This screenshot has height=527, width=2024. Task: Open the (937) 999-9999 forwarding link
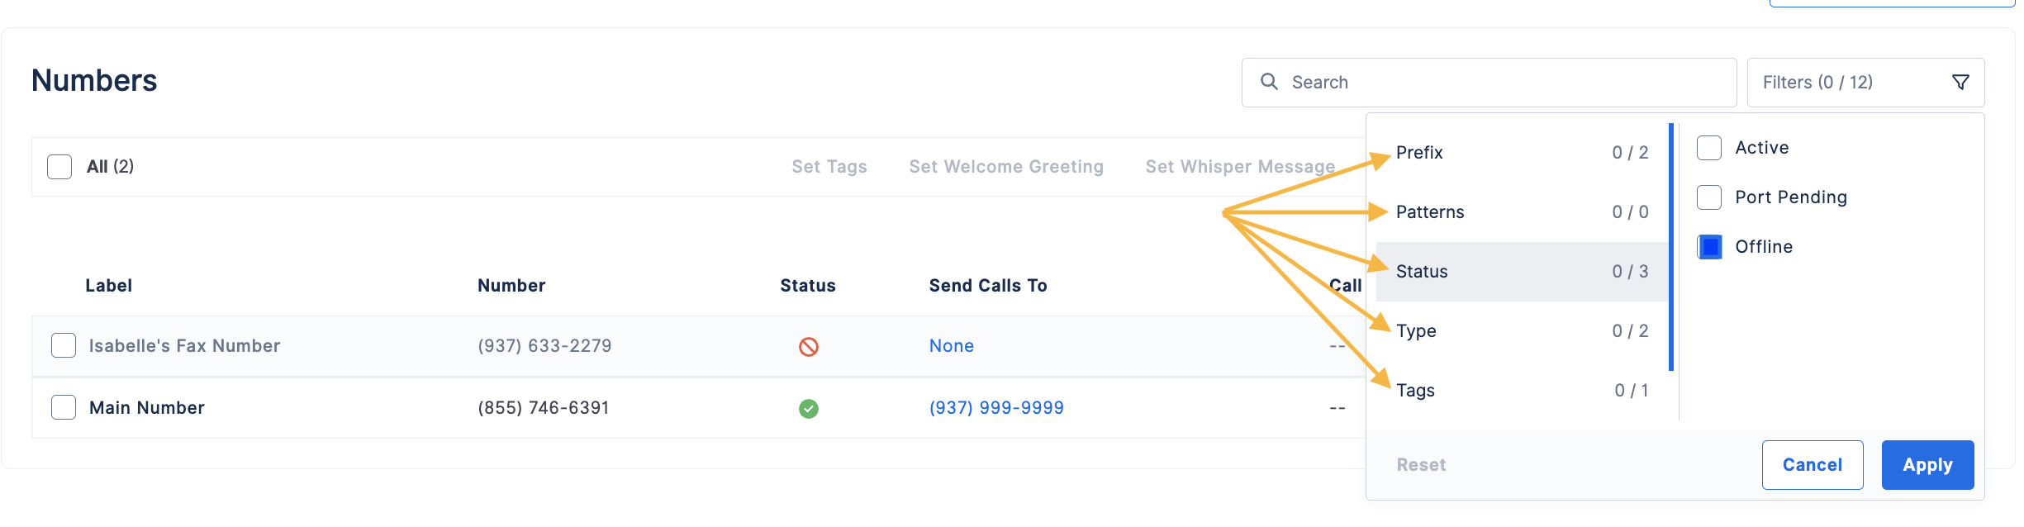(x=996, y=408)
